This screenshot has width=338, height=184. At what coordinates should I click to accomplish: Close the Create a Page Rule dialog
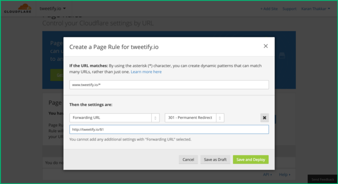point(266,46)
